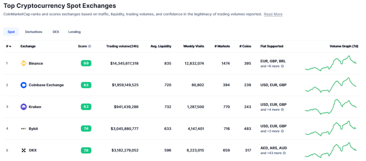Click the Bybit logo icon
The image size is (366, 161).
click(x=24, y=128)
